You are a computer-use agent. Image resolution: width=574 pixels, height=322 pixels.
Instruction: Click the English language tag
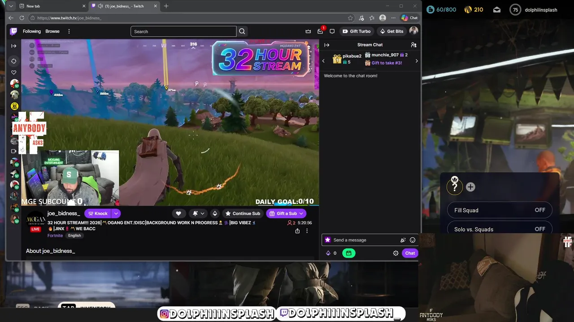pos(74,236)
